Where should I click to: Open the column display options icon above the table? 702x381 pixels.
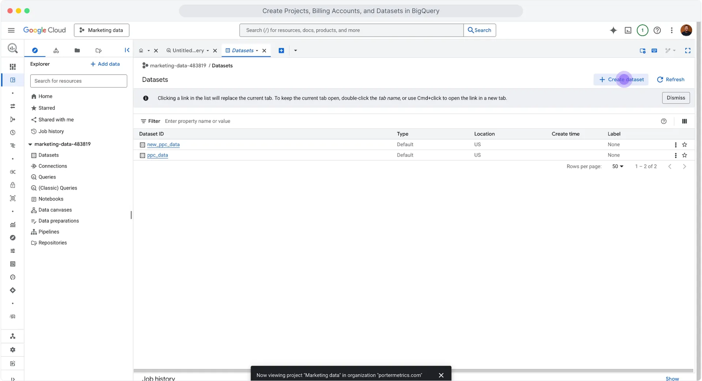coord(684,121)
